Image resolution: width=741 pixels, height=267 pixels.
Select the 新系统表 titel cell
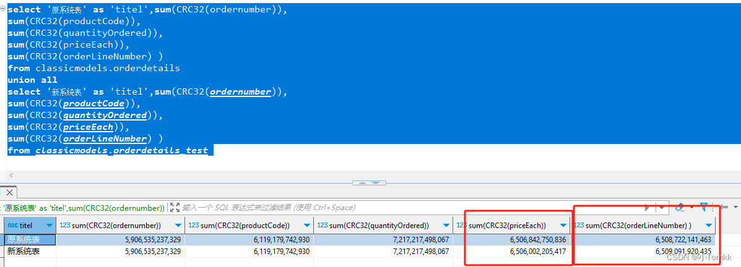30,252
